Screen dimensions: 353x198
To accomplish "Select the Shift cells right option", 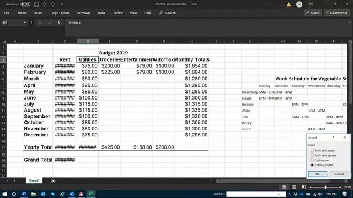I will 322,150.
